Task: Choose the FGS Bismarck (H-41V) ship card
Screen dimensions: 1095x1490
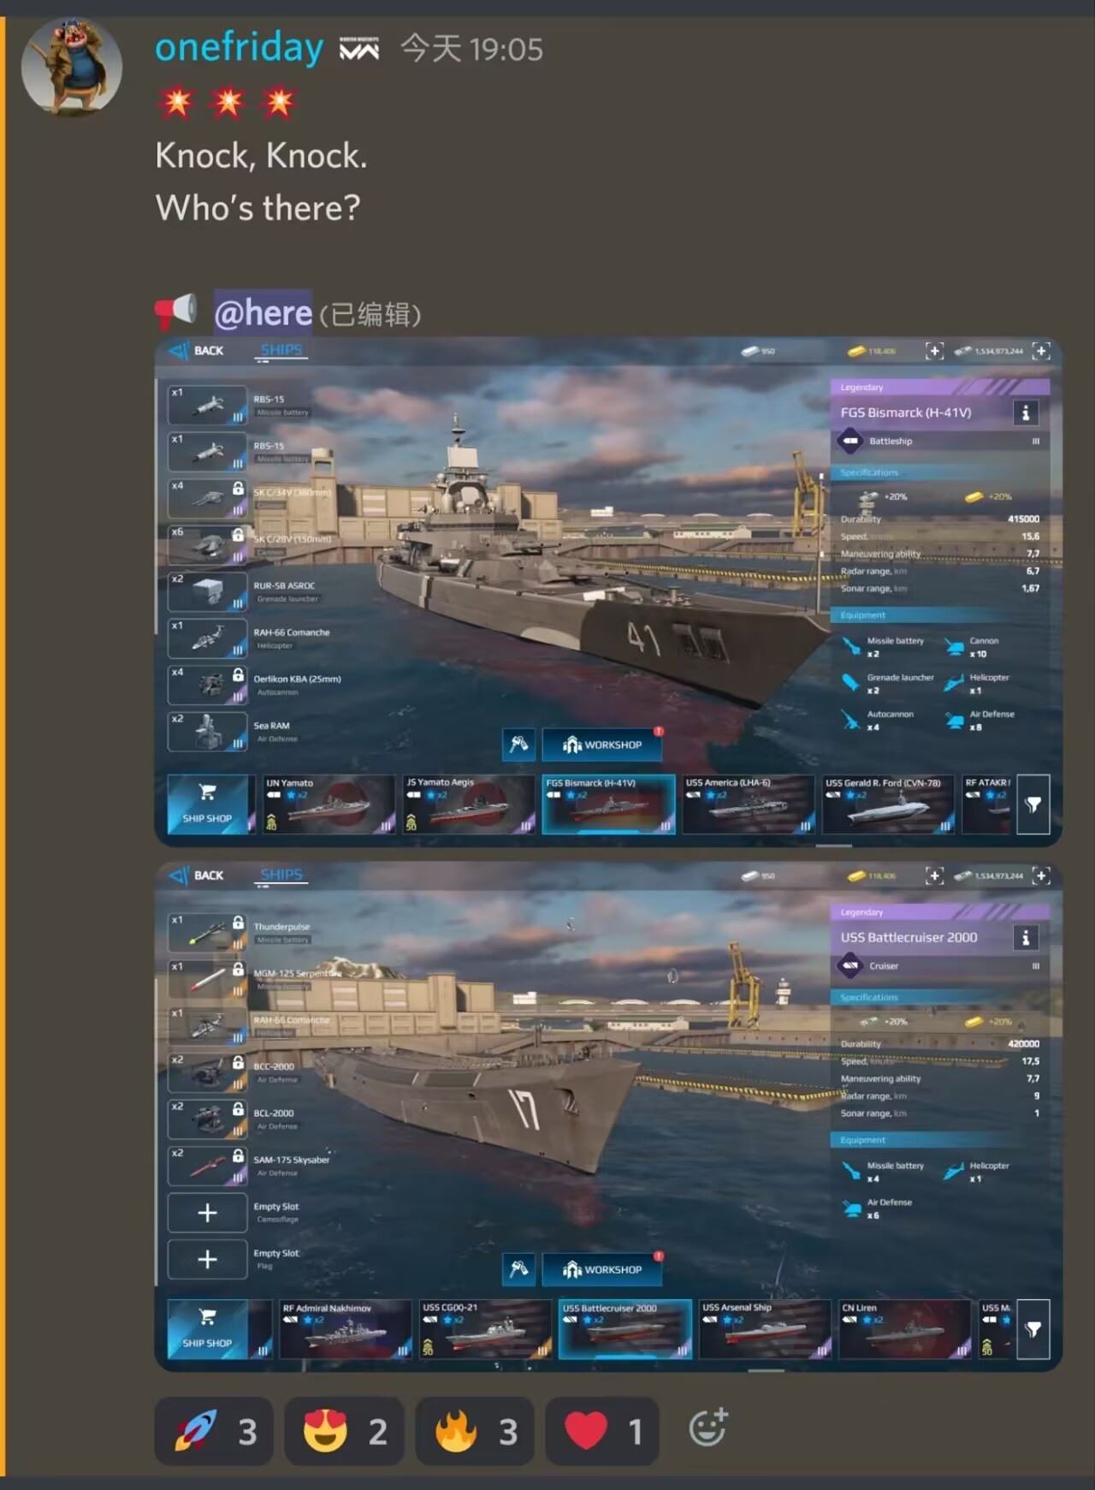Action: [x=608, y=804]
